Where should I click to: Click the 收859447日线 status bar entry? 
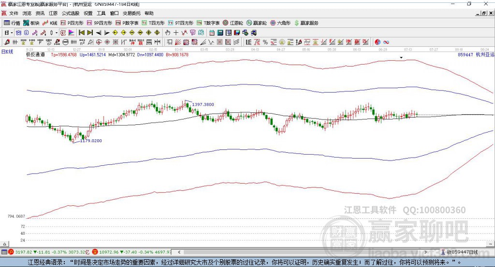(x=459, y=252)
